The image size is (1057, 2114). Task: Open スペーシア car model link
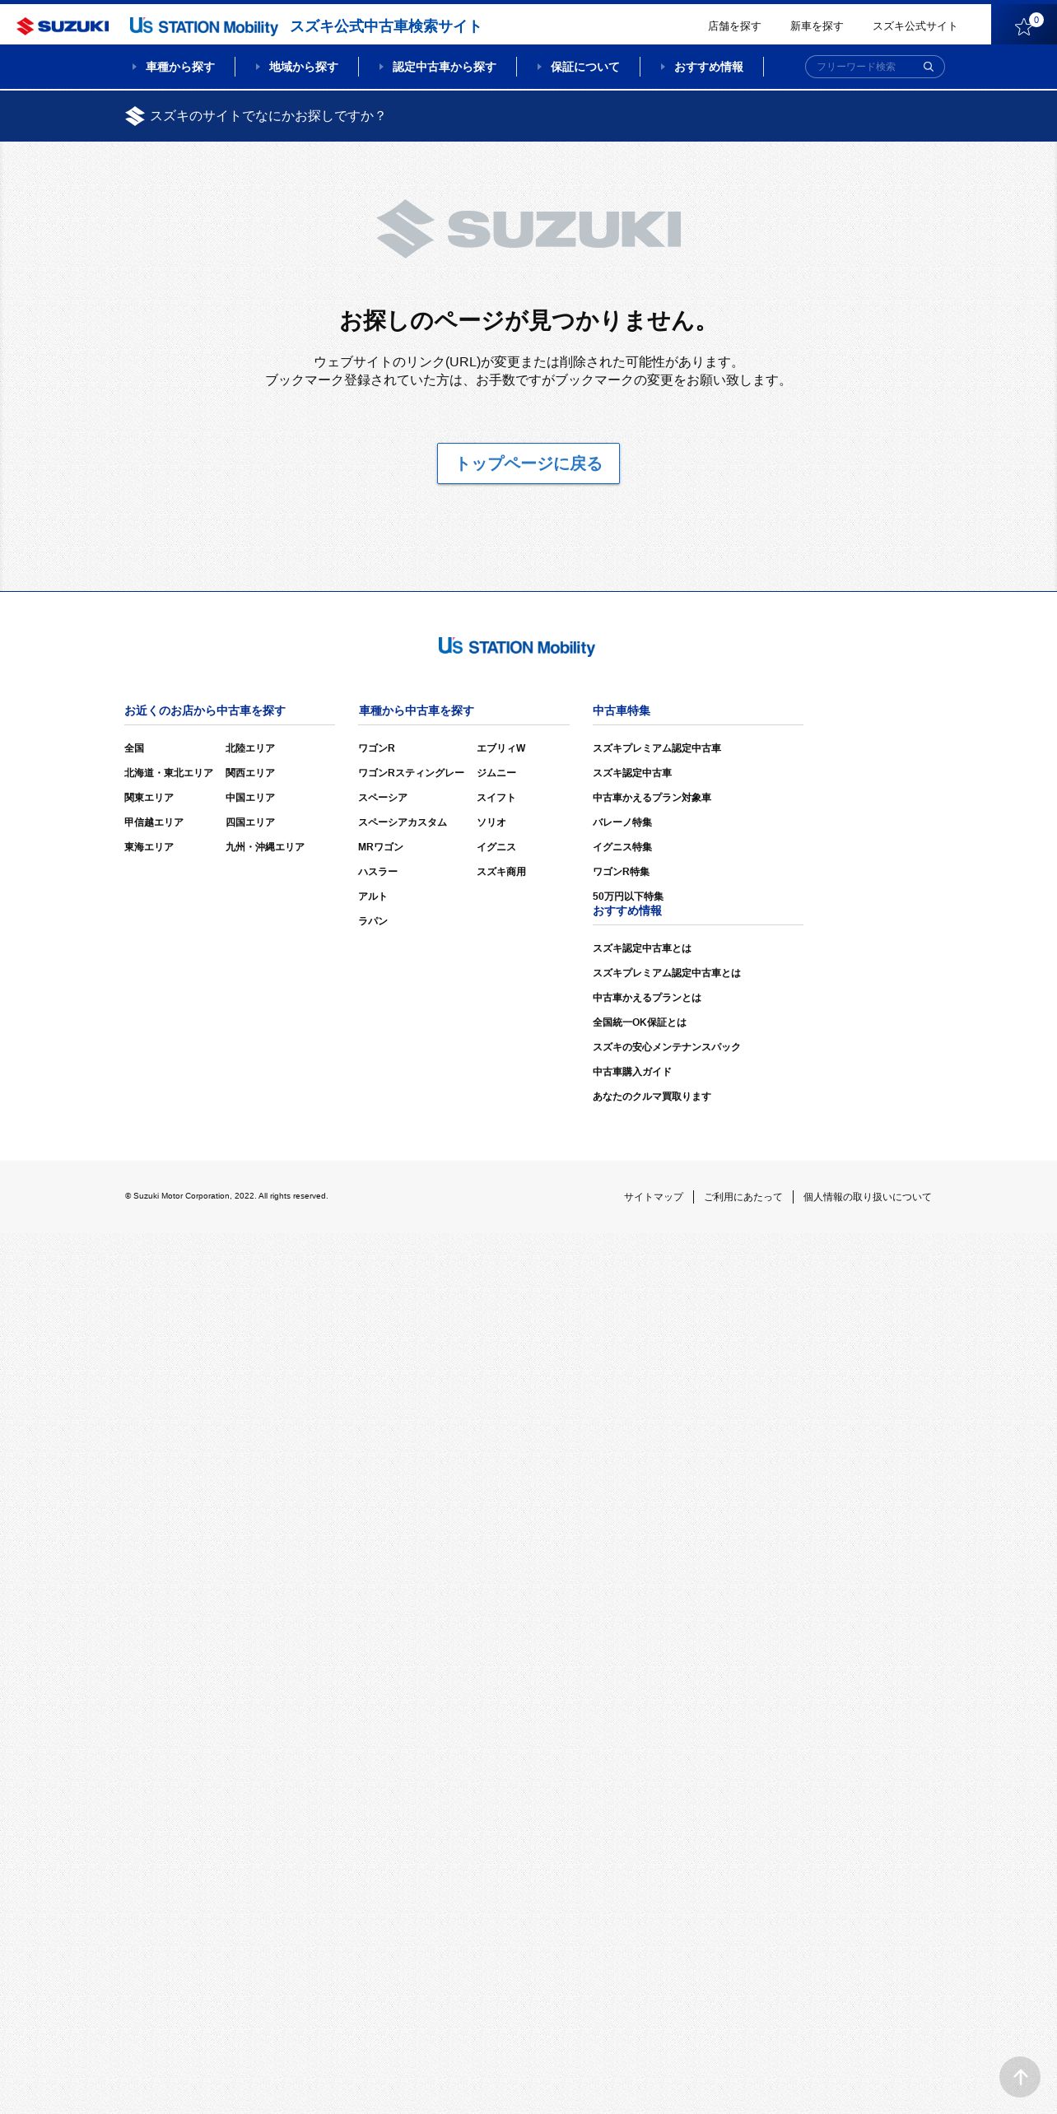[383, 798]
